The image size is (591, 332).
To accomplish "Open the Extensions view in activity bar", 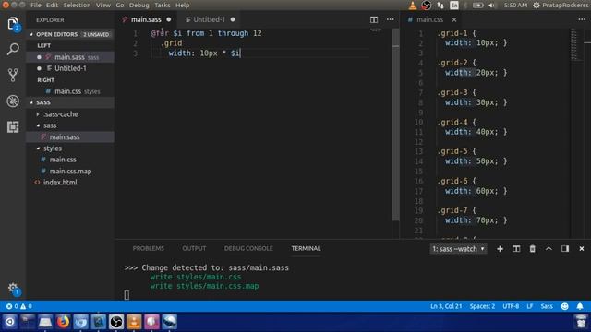I will 13,127.
